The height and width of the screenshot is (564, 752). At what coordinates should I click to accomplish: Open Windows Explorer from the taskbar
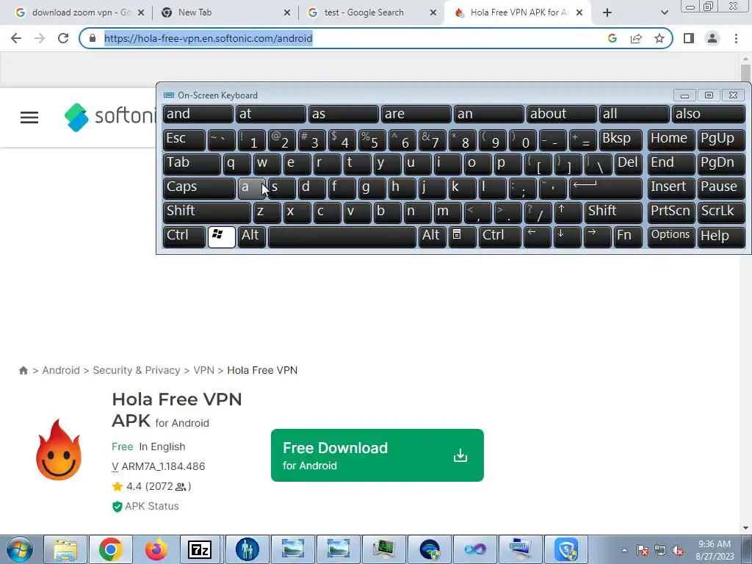[65, 549]
